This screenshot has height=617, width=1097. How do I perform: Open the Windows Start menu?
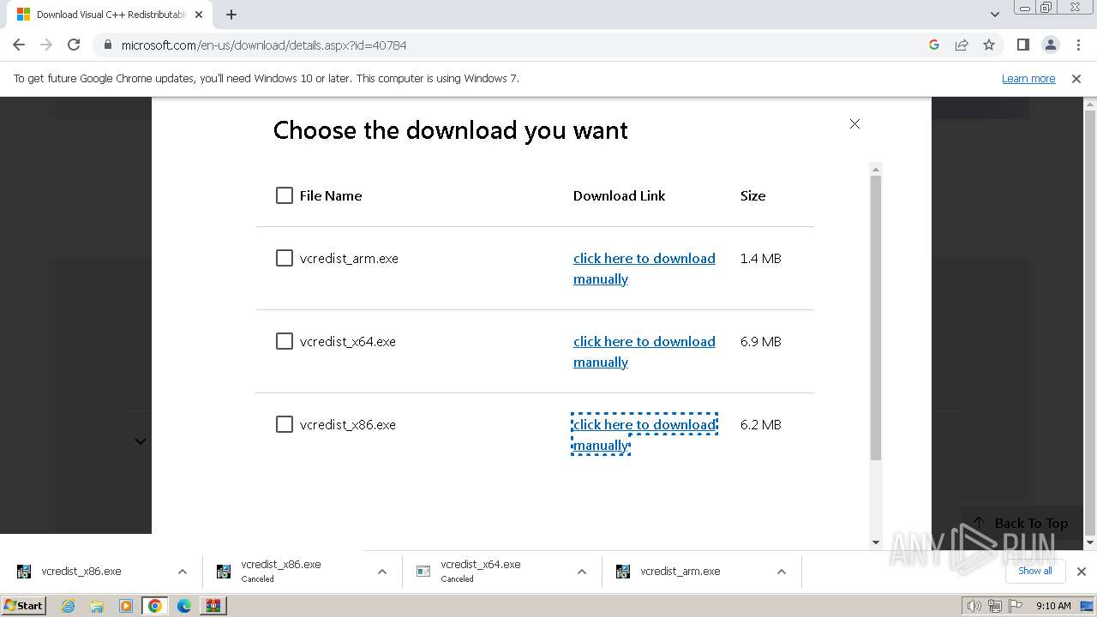23,606
